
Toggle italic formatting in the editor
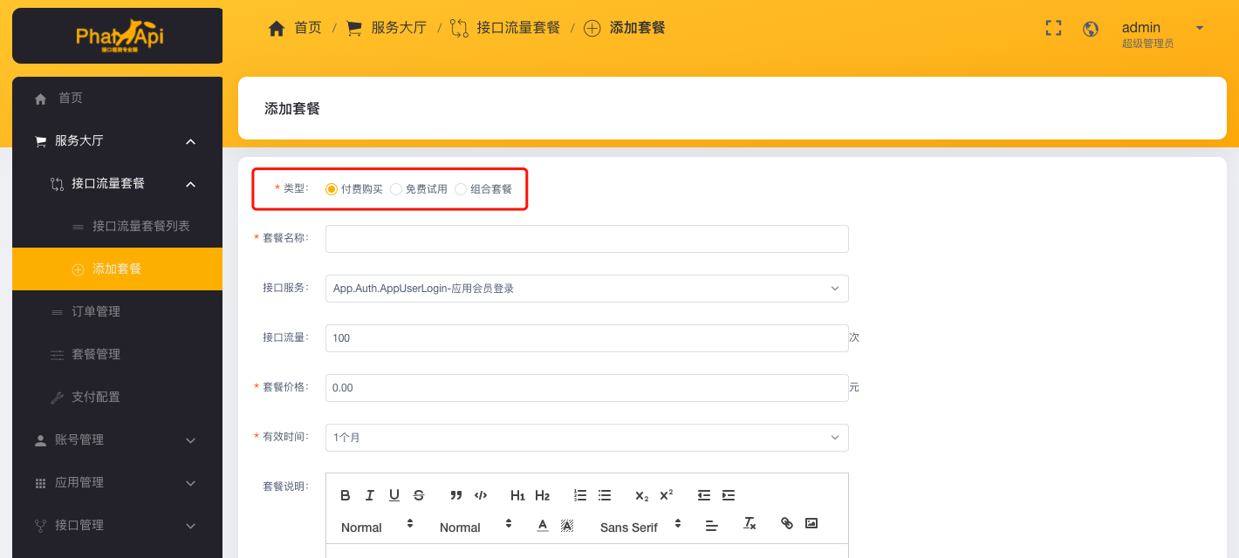tap(370, 495)
